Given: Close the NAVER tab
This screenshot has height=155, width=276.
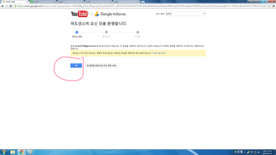Looking at the screenshot, I should 55,2.
